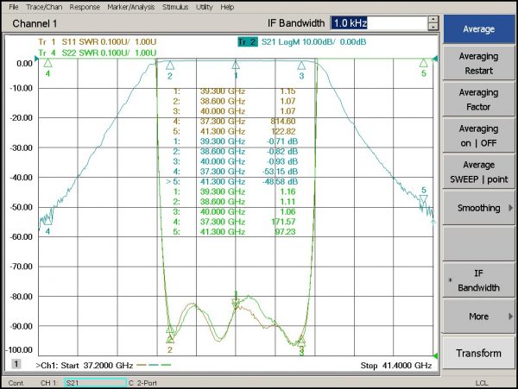The image size is (518, 389).
Task: Expand the More softkey submenu
Action: 478,317
